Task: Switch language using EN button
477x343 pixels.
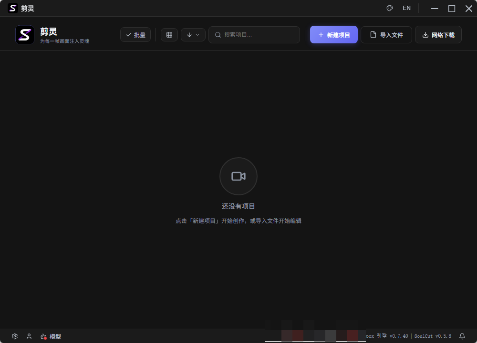Action: [406, 8]
